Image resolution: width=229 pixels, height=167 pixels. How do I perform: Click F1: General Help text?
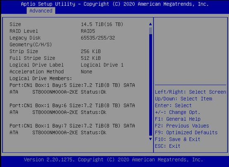178,119
